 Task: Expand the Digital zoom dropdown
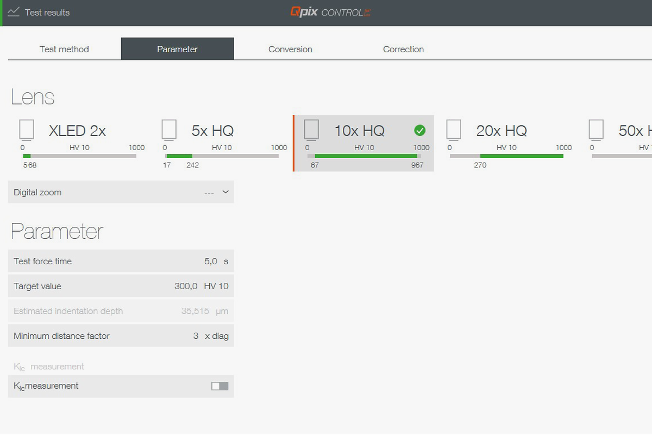click(x=121, y=192)
